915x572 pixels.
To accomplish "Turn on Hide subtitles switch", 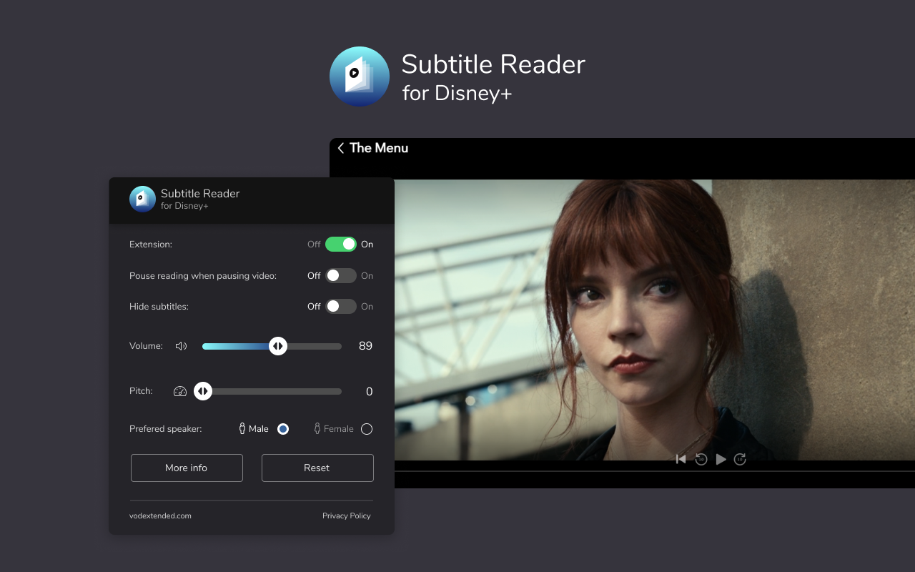I will [x=341, y=306].
